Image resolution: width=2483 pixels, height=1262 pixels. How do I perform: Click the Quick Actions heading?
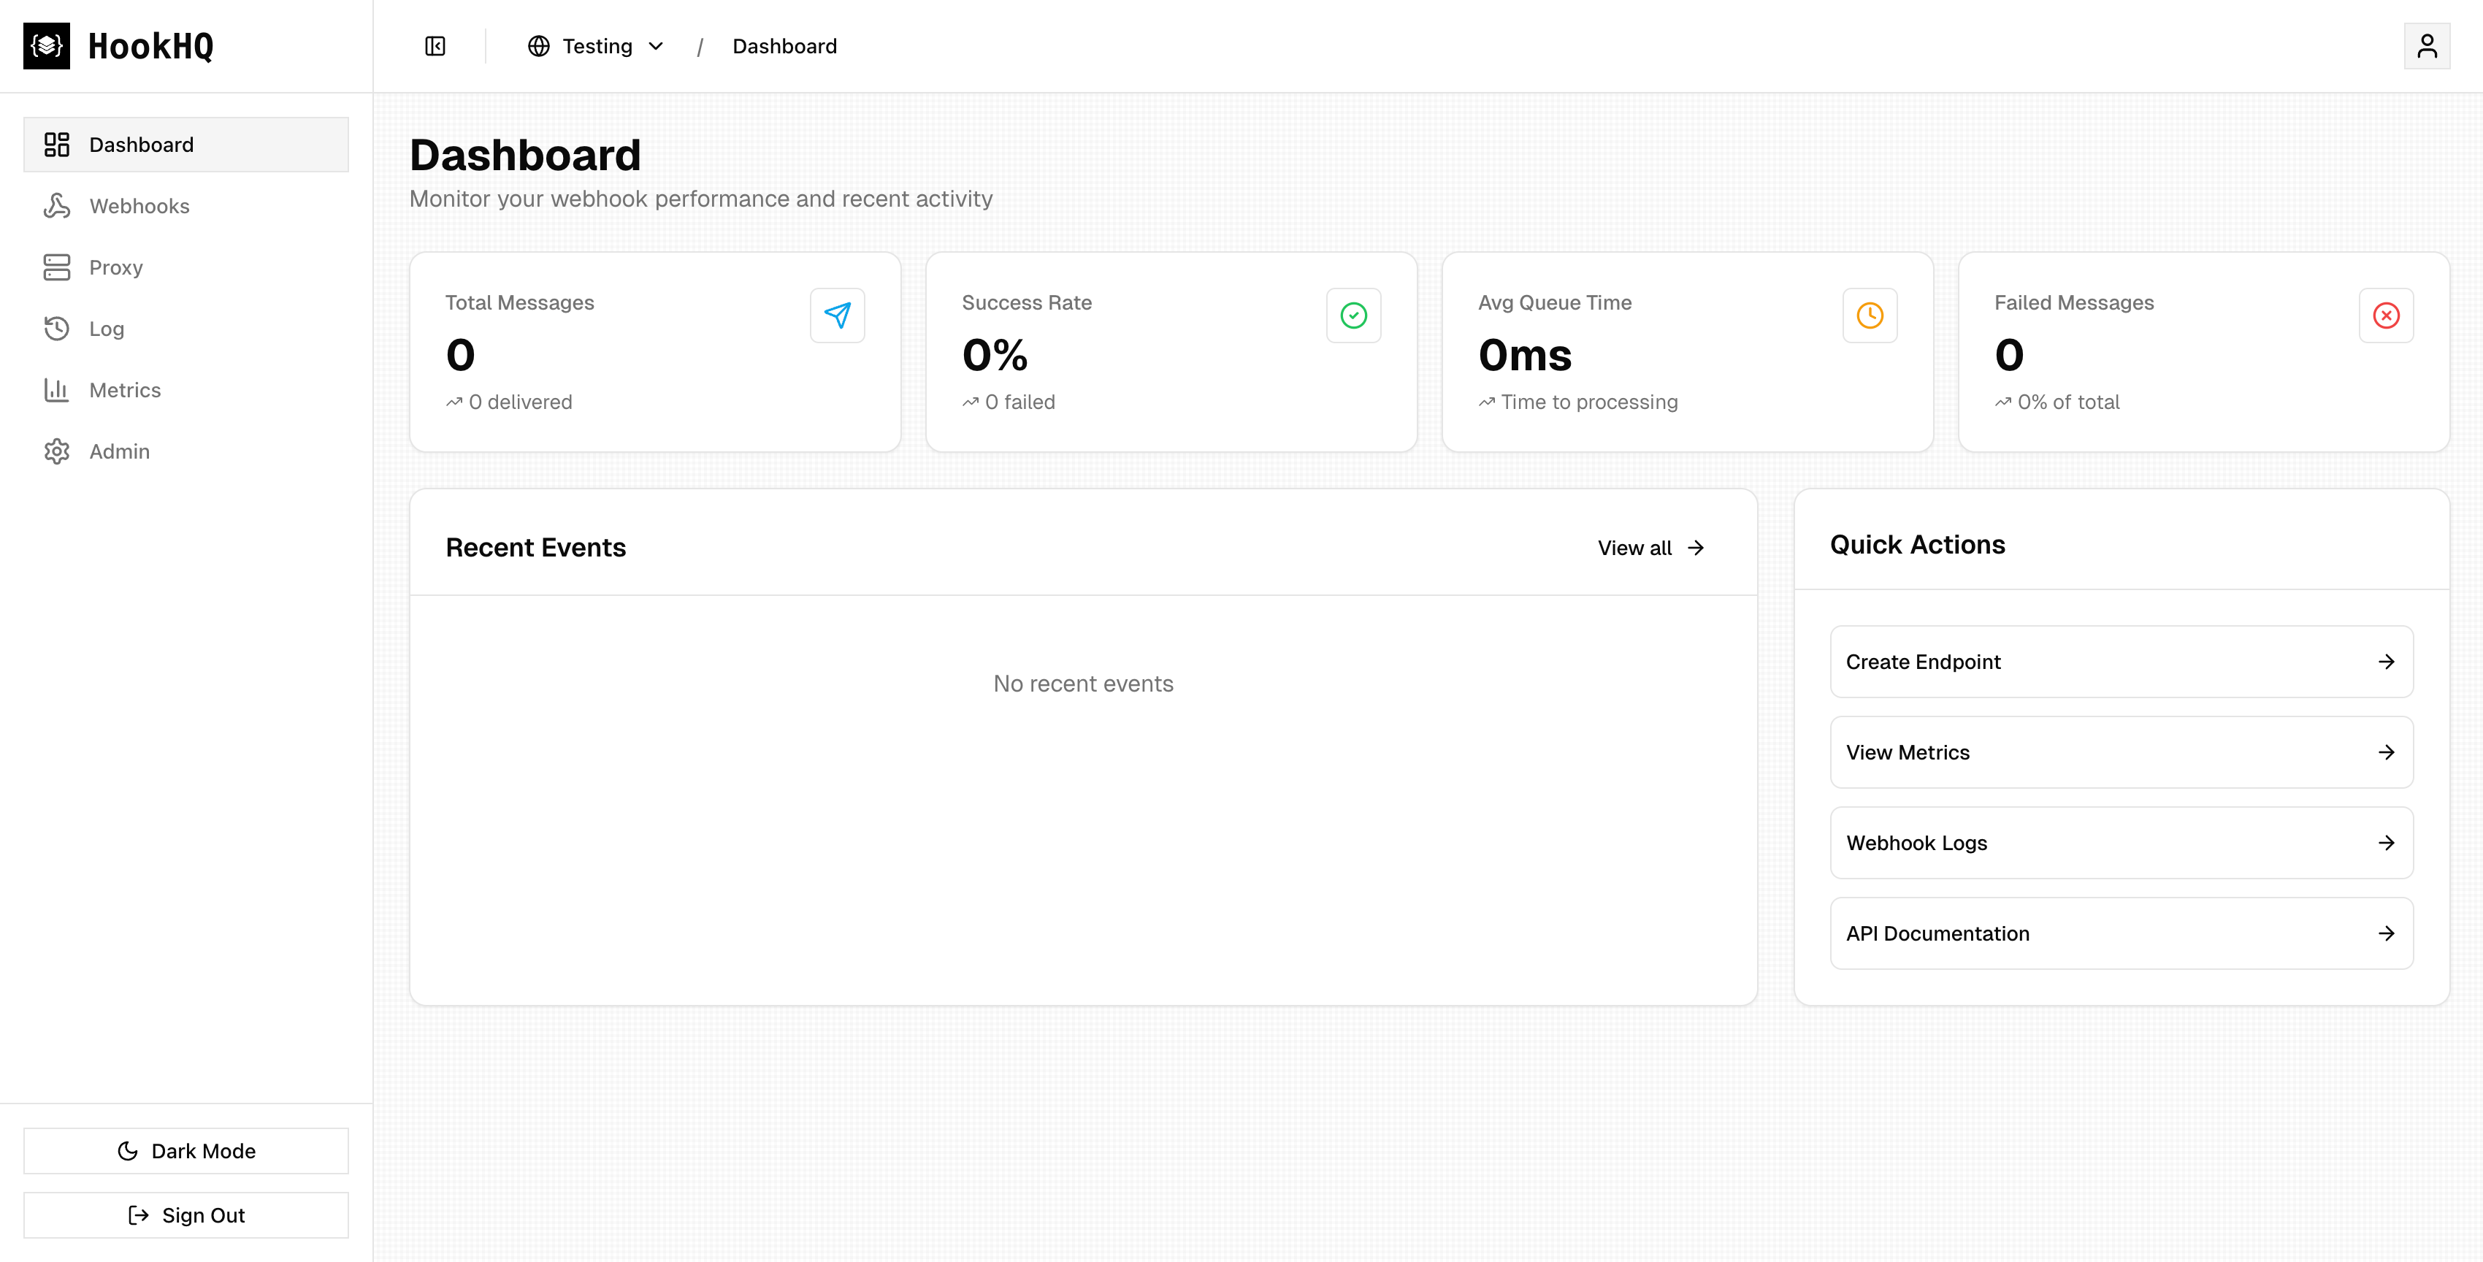point(1917,545)
